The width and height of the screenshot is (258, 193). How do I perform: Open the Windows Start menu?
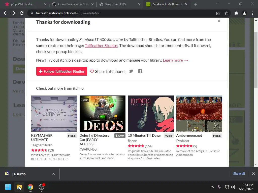click(x=8, y=187)
